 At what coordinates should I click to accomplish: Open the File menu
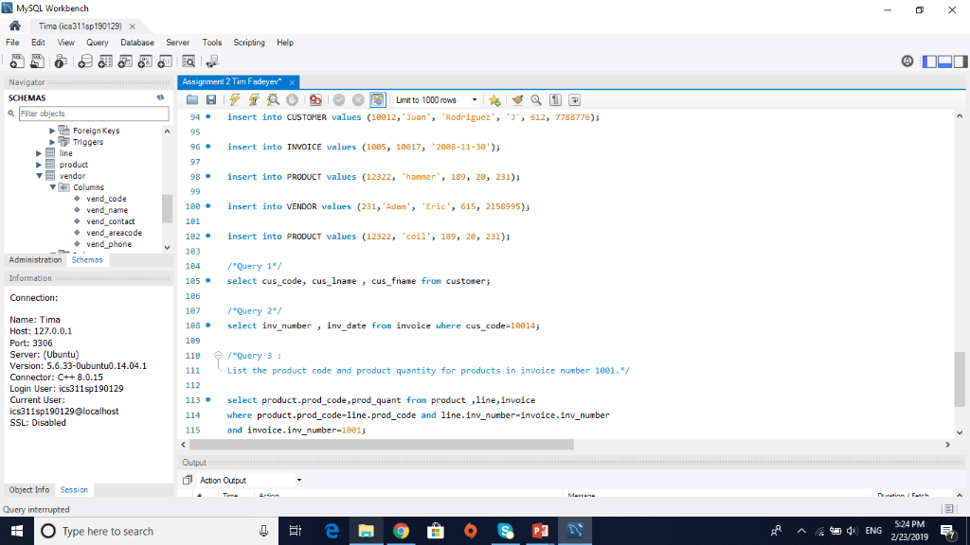coord(12,43)
